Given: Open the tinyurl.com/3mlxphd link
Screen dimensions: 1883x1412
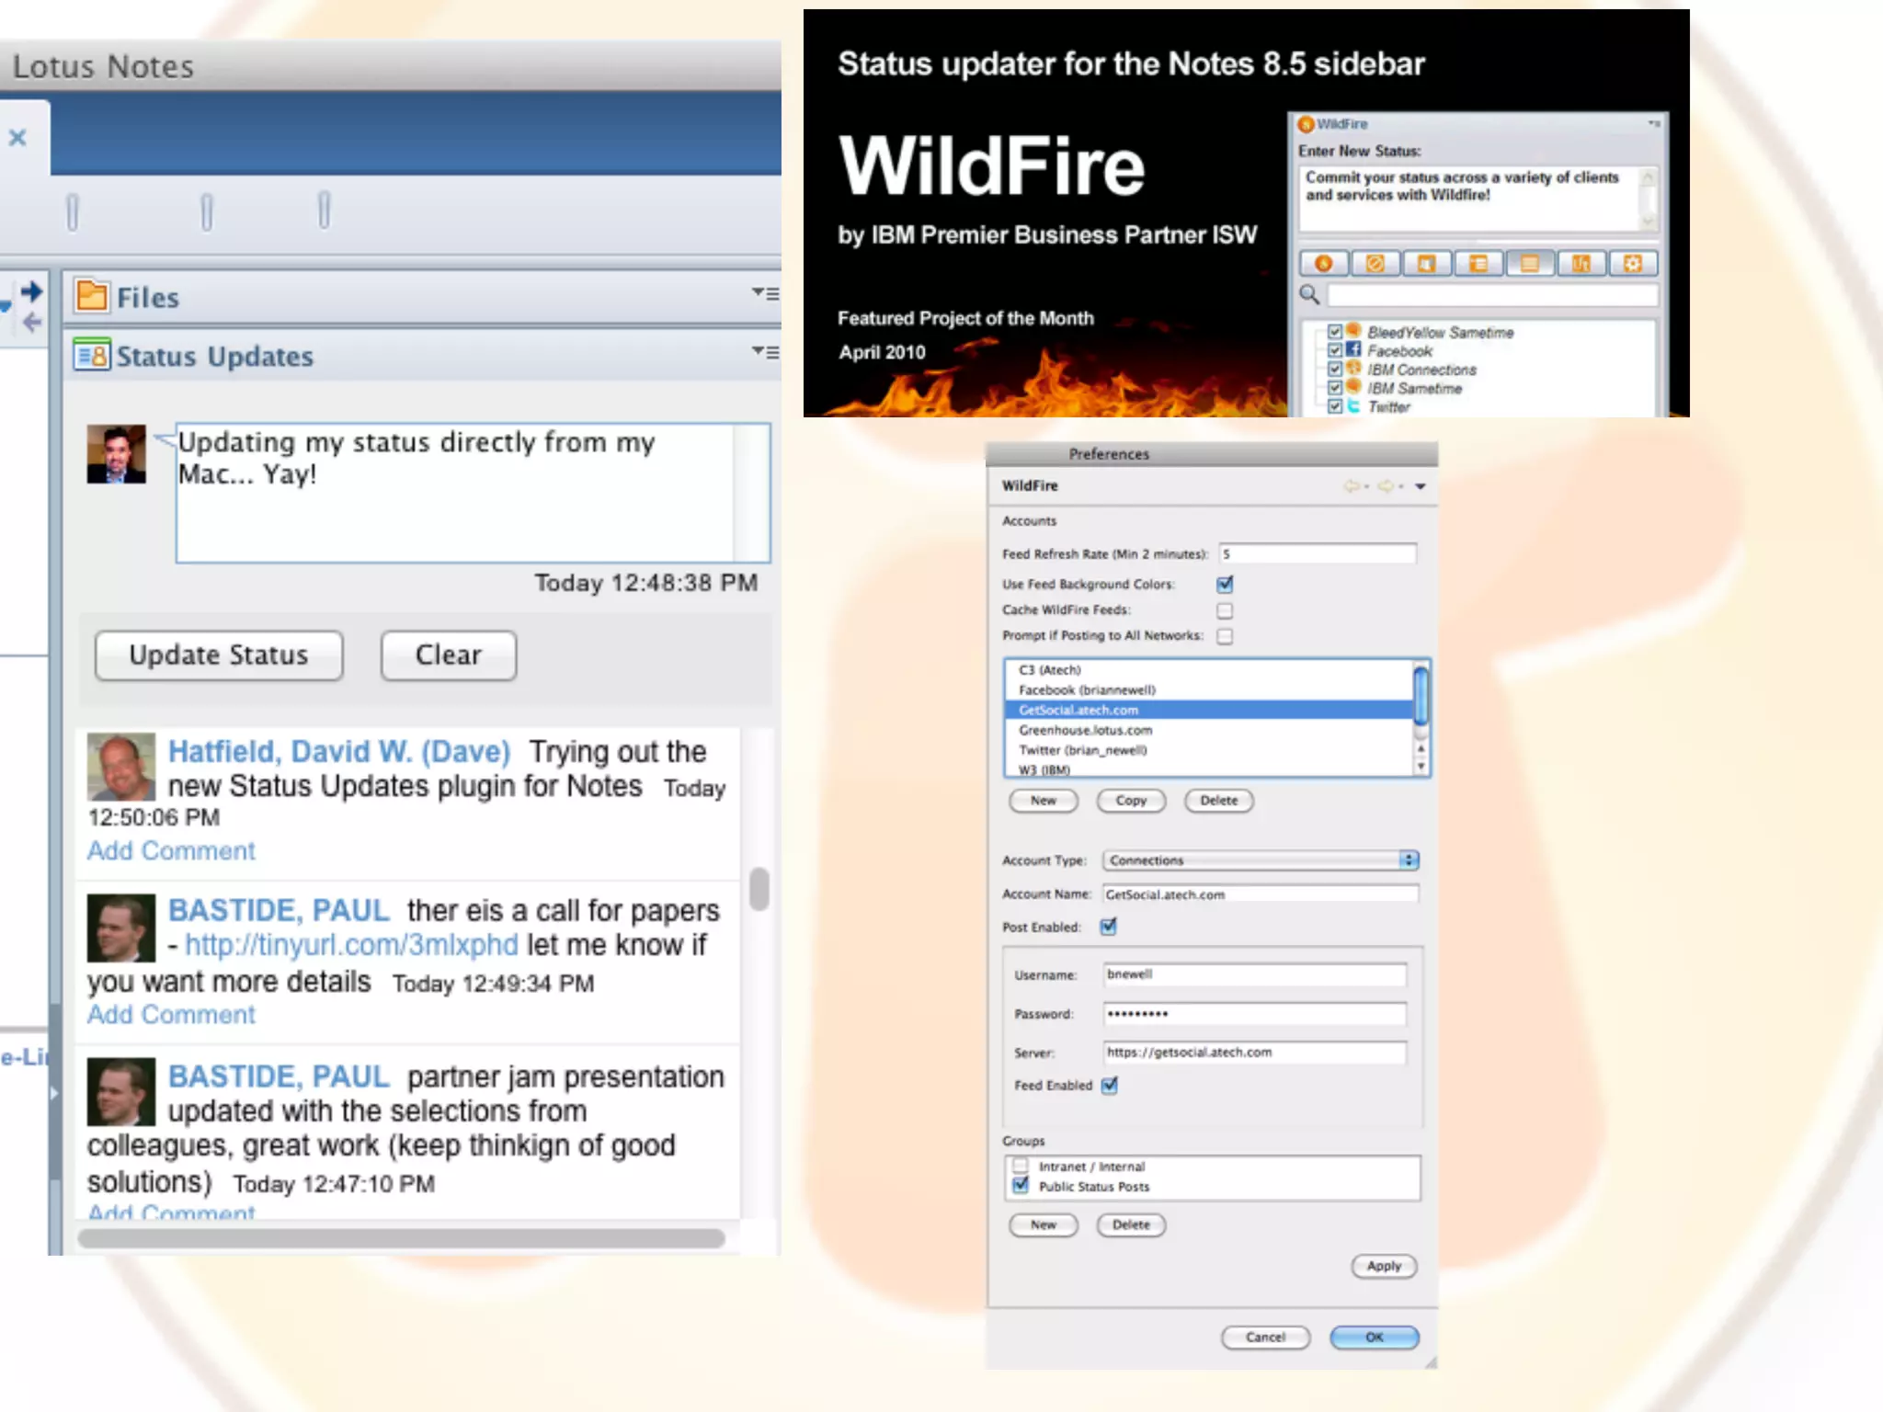Looking at the screenshot, I should (x=351, y=945).
